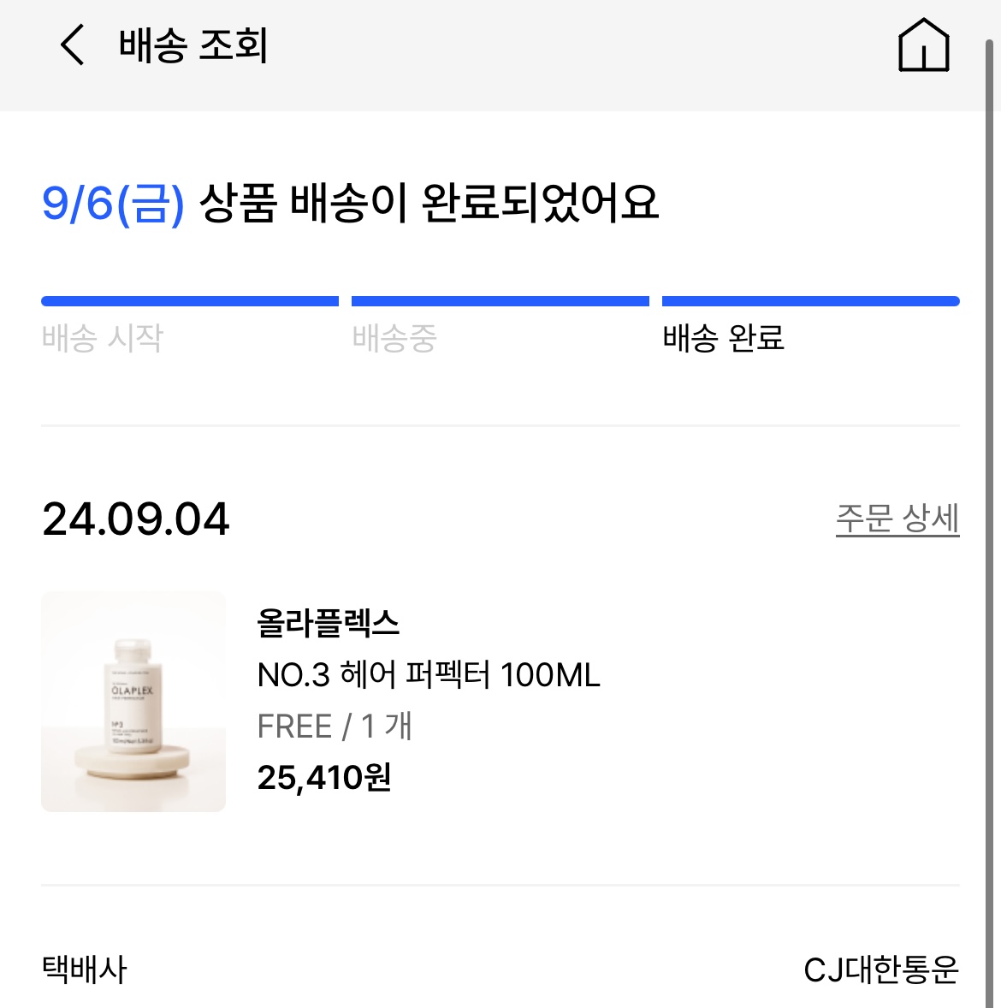The height and width of the screenshot is (1008, 1001).
Task: Click the middle blue progress bar segment
Action: 500,301
